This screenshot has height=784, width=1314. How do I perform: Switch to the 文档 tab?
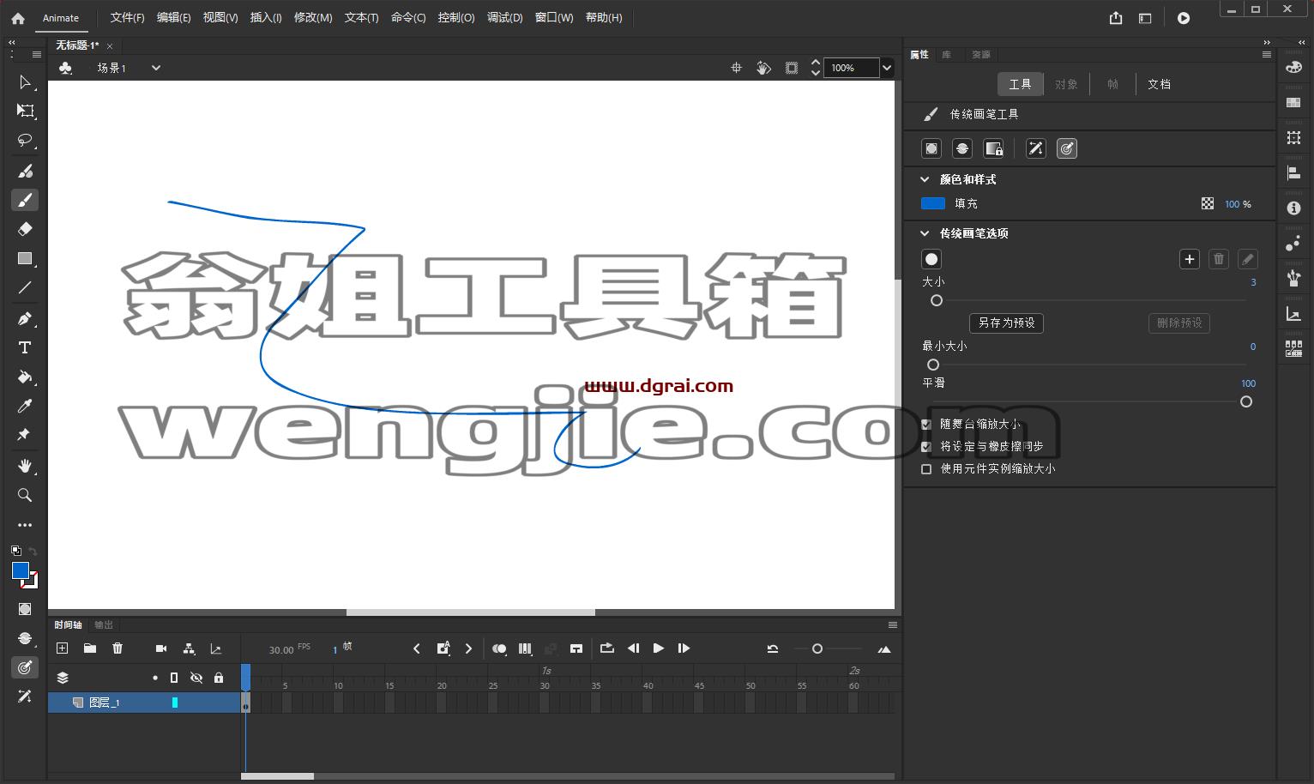(1159, 84)
